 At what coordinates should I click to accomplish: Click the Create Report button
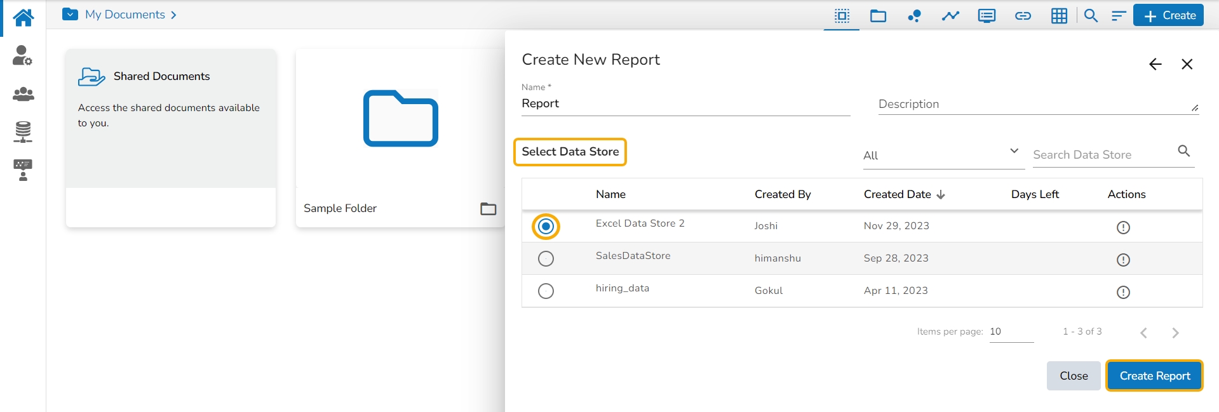coord(1154,376)
